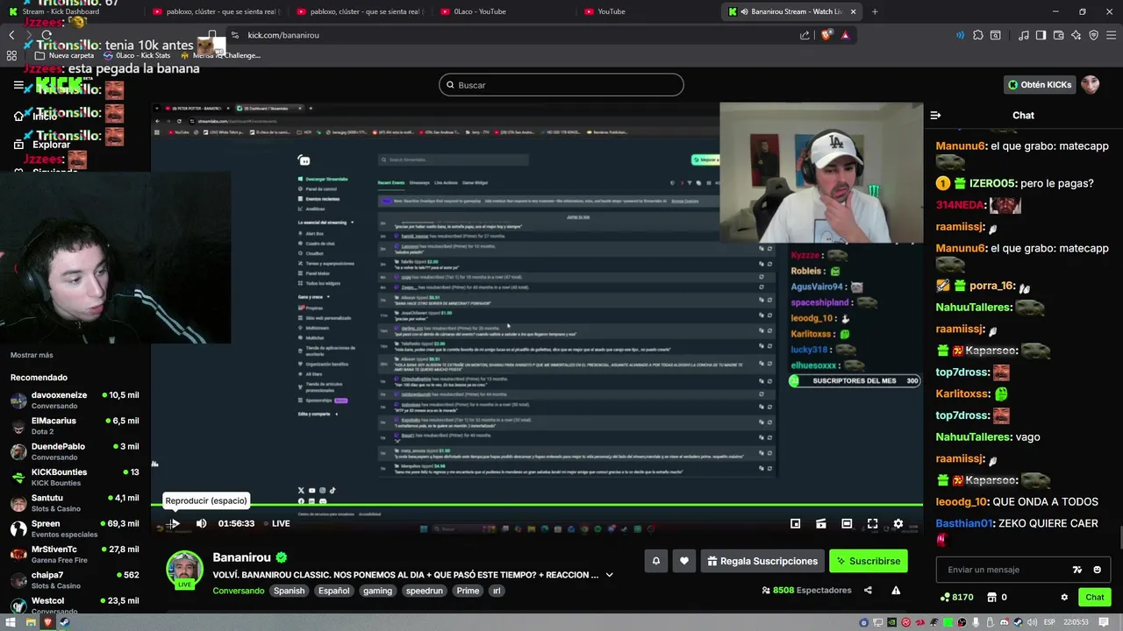Open Bananirou's channel avatar
This screenshot has width=1123, height=631.
click(185, 570)
